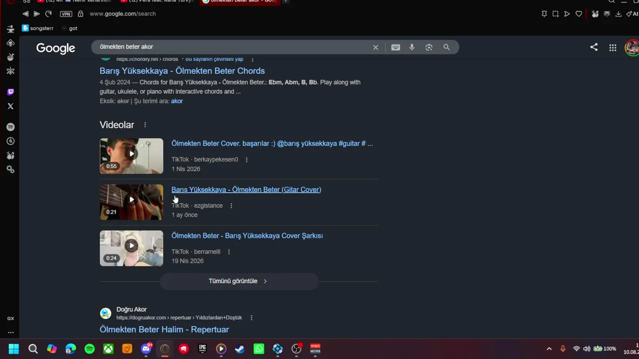
Task: Open the volume control in system tray
Action: (587, 349)
